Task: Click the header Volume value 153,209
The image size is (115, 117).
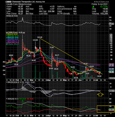Action: (104, 14)
